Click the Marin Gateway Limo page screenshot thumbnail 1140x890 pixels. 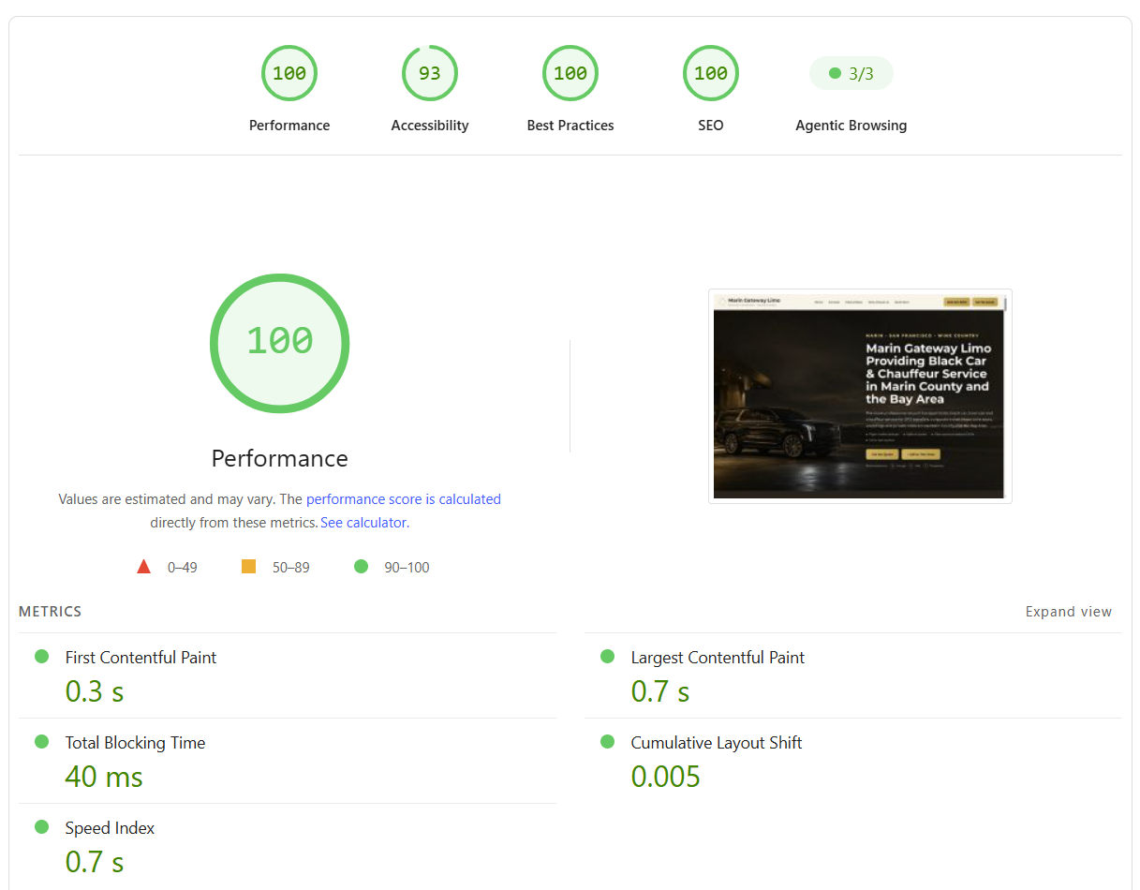860,396
